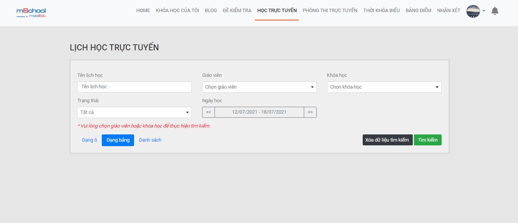The image size is (518, 223).
Task: Click the green Tìm kiếm button
Action: (x=428, y=140)
